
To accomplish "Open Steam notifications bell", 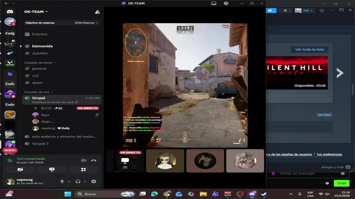I will (285, 11).
